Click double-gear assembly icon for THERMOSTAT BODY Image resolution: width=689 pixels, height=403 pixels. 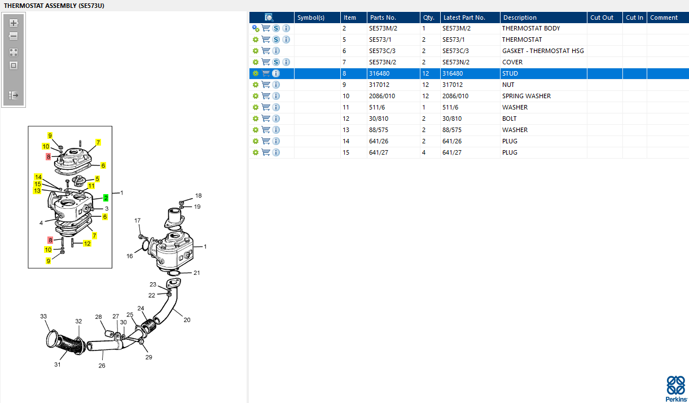coord(256,28)
